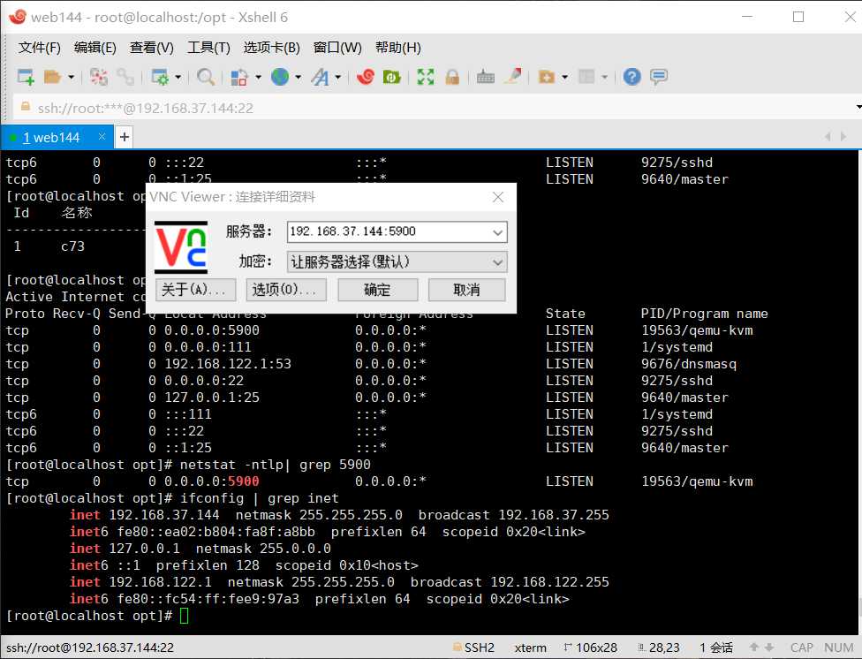Click the NUM indicator in status bar
862x659 pixels.
coord(838,648)
